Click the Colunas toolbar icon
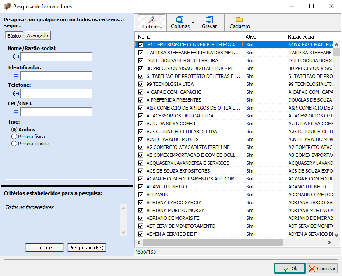The image size is (342, 276). [x=180, y=20]
